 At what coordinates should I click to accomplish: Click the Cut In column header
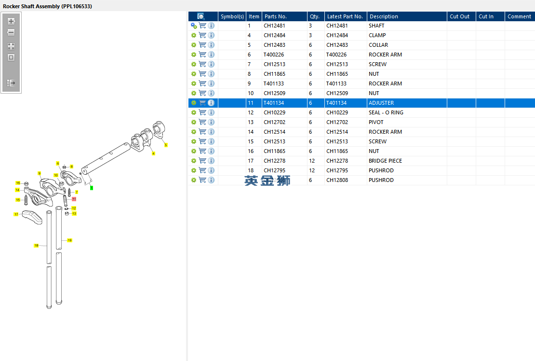pyautogui.click(x=490, y=16)
